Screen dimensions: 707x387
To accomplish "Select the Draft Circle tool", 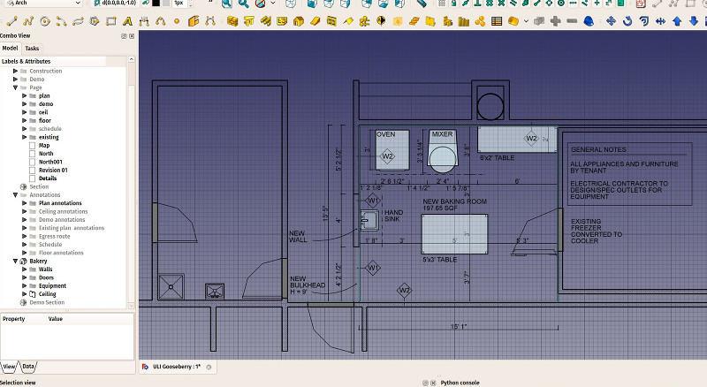I will 45,21.
